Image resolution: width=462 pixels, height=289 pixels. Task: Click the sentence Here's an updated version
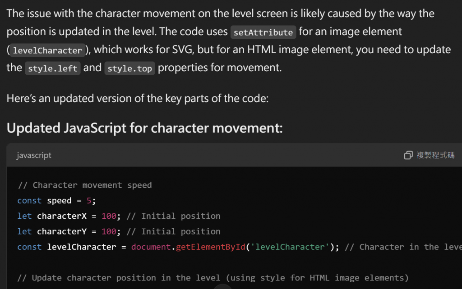coord(138,99)
